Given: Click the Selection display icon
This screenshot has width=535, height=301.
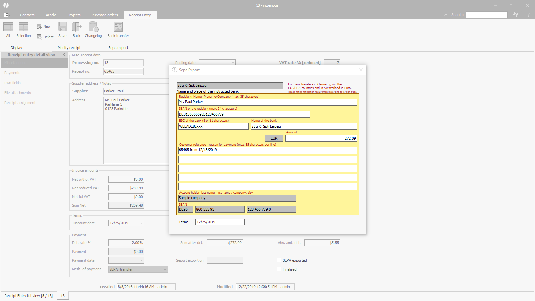Looking at the screenshot, I should (x=23, y=30).
